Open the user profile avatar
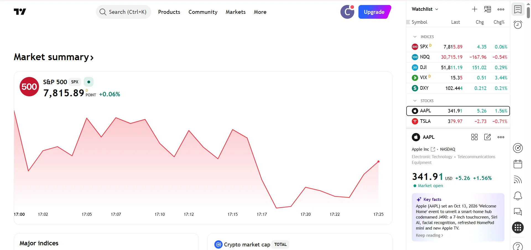The height and width of the screenshot is (250, 531). coord(347,12)
